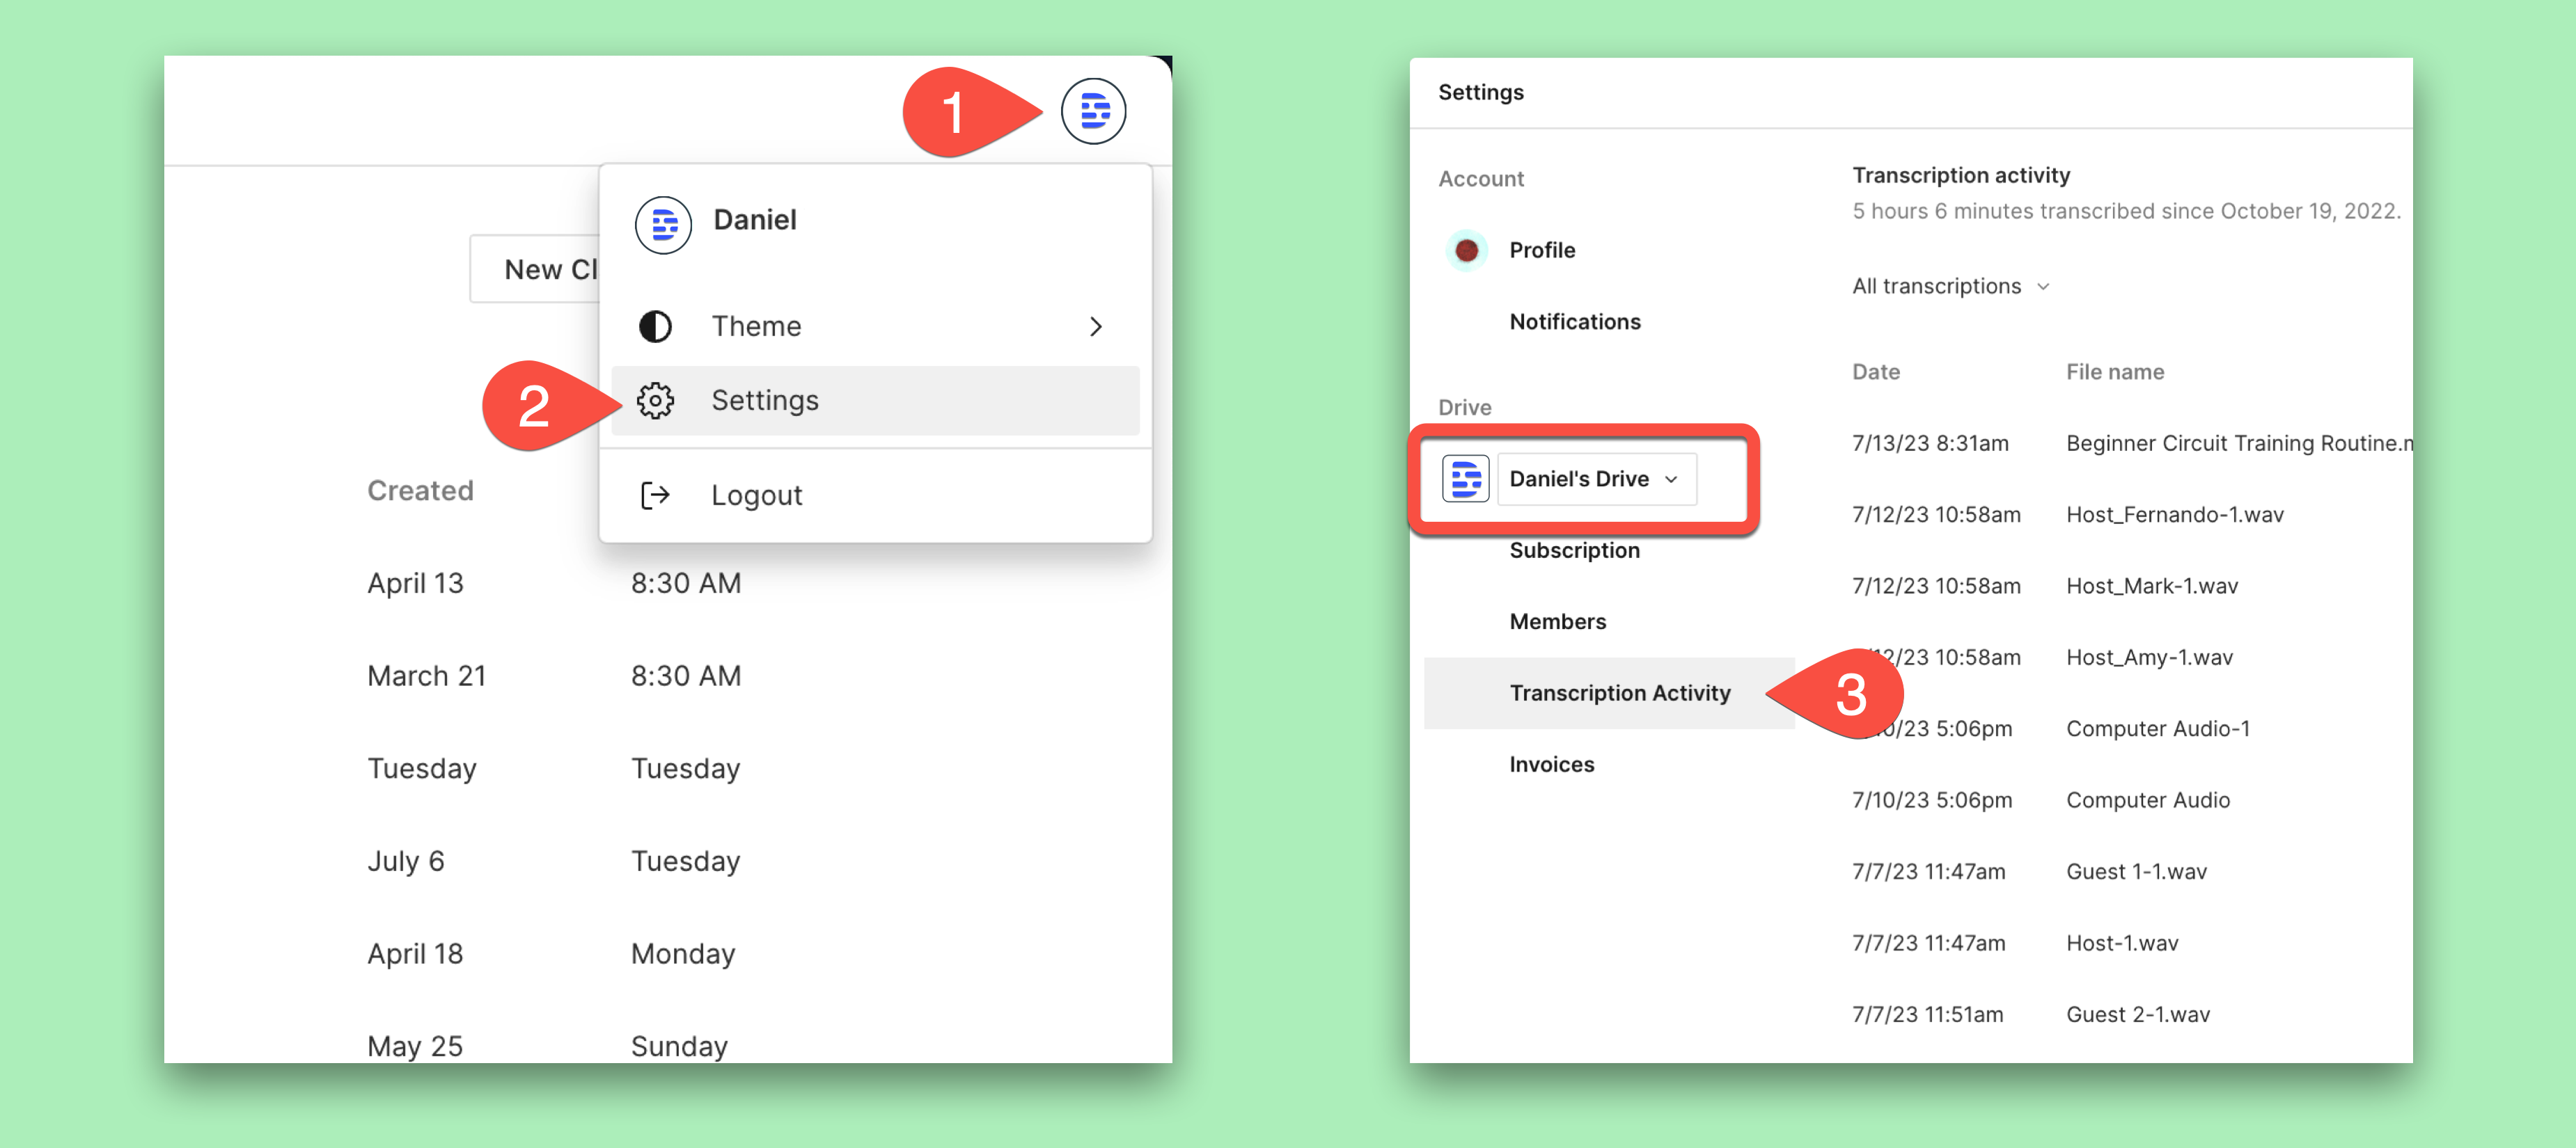2576x1148 pixels.
Task: Click the Transcription activity heading
Action: pyautogui.click(x=1960, y=175)
